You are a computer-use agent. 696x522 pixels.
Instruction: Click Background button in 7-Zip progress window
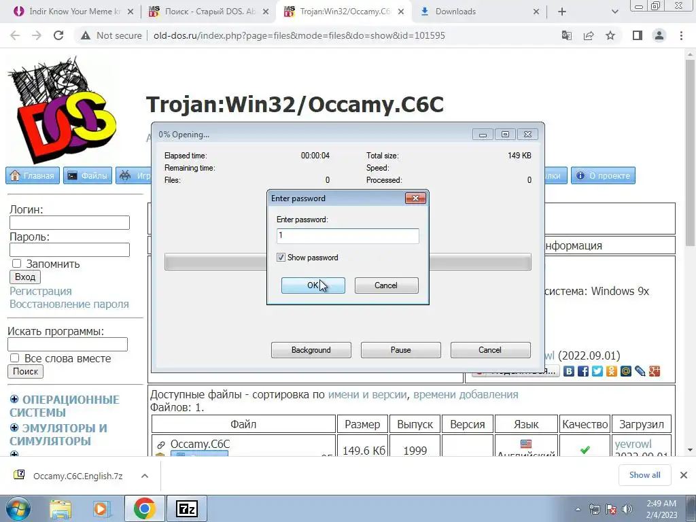pos(311,350)
